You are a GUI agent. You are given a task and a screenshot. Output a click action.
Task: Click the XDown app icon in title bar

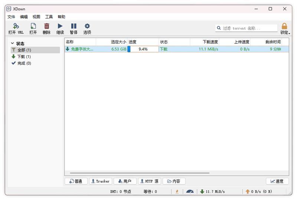pyautogui.click(x=9, y=9)
